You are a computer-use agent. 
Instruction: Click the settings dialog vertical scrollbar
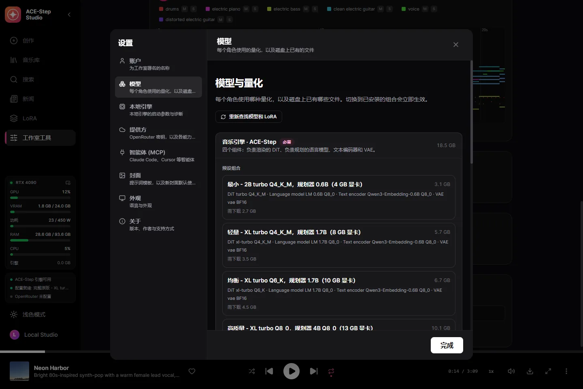point(471,112)
